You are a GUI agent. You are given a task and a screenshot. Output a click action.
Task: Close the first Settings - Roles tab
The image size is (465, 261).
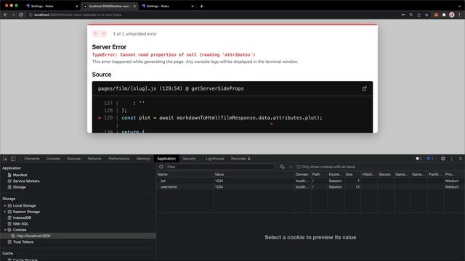pyautogui.click(x=77, y=6)
